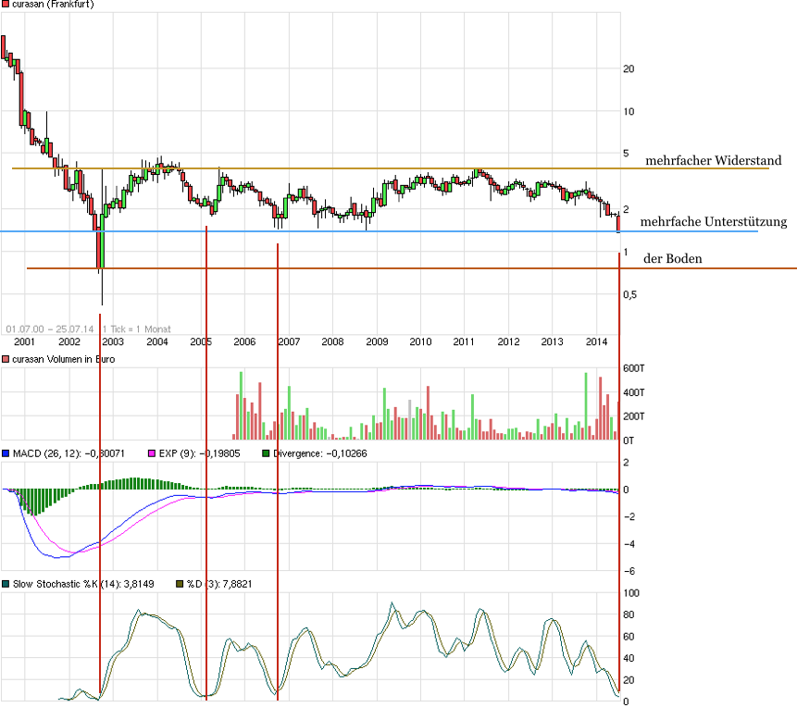The image size is (797, 707).
Task: Click the 2006 x-axis year label
Action: tap(244, 341)
